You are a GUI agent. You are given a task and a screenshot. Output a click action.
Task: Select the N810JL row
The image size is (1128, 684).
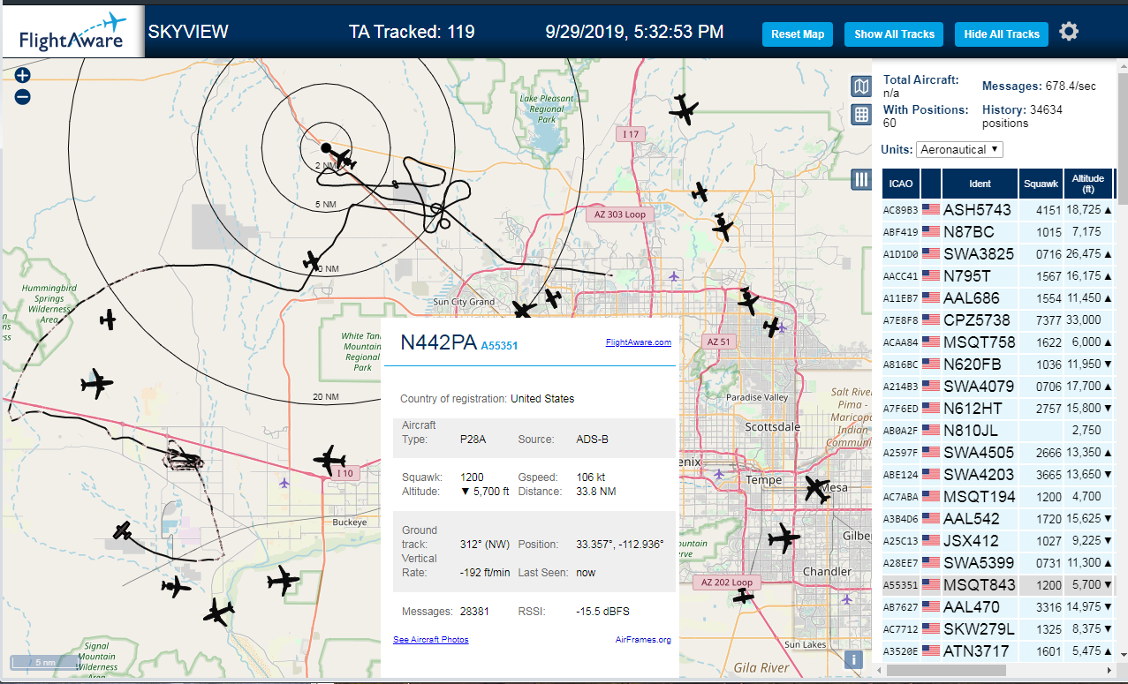(998, 431)
